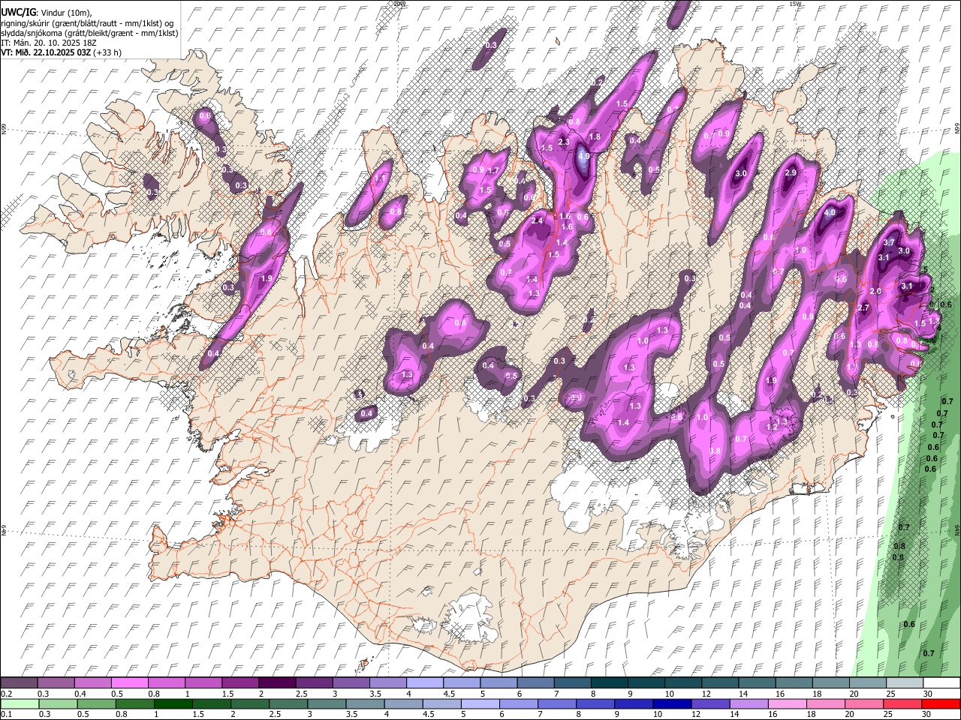Click the 3.7 precipitation value on the map

[888, 242]
